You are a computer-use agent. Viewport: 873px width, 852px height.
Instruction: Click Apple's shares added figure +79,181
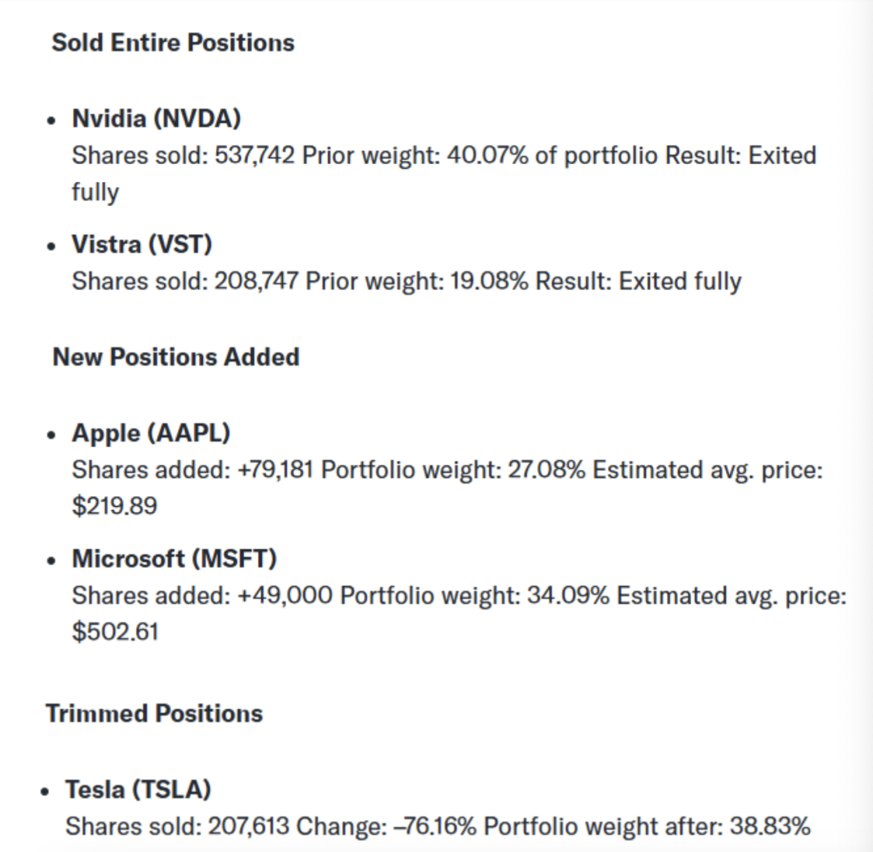[x=276, y=470]
